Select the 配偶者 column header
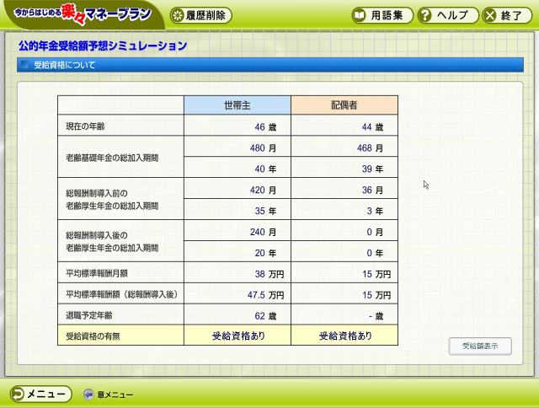Image resolution: width=539 pixels, height=408 pixels. click(x=344, y=105)
